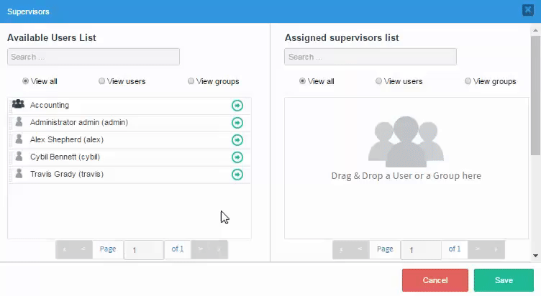The height and width of the screenshot is (296, 541).
Task: Click the green arrow next to Accounting
Action: click(237, 106)
